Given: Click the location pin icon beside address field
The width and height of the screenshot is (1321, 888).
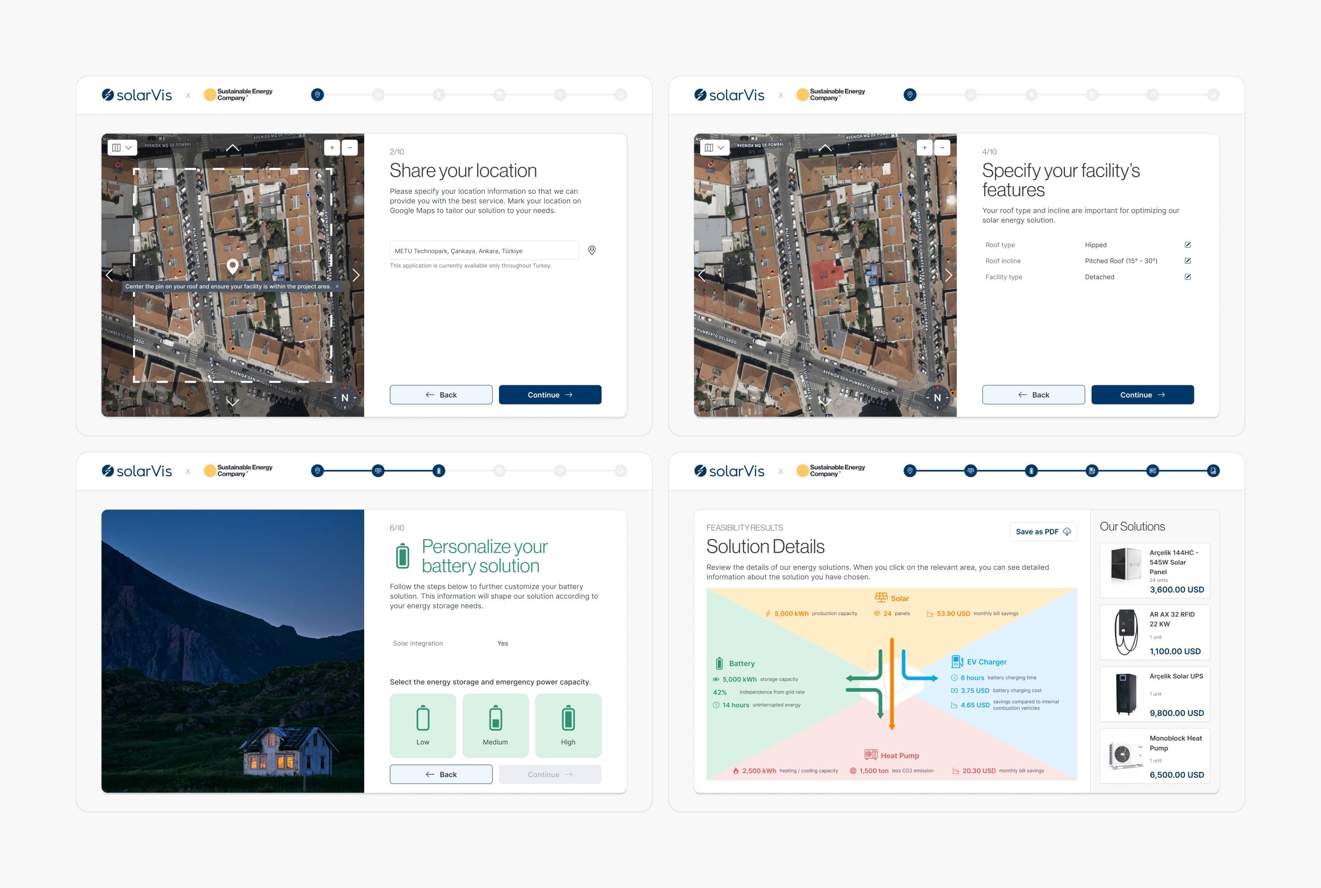Looking at the screenshot, I should [x=592, y=250].
